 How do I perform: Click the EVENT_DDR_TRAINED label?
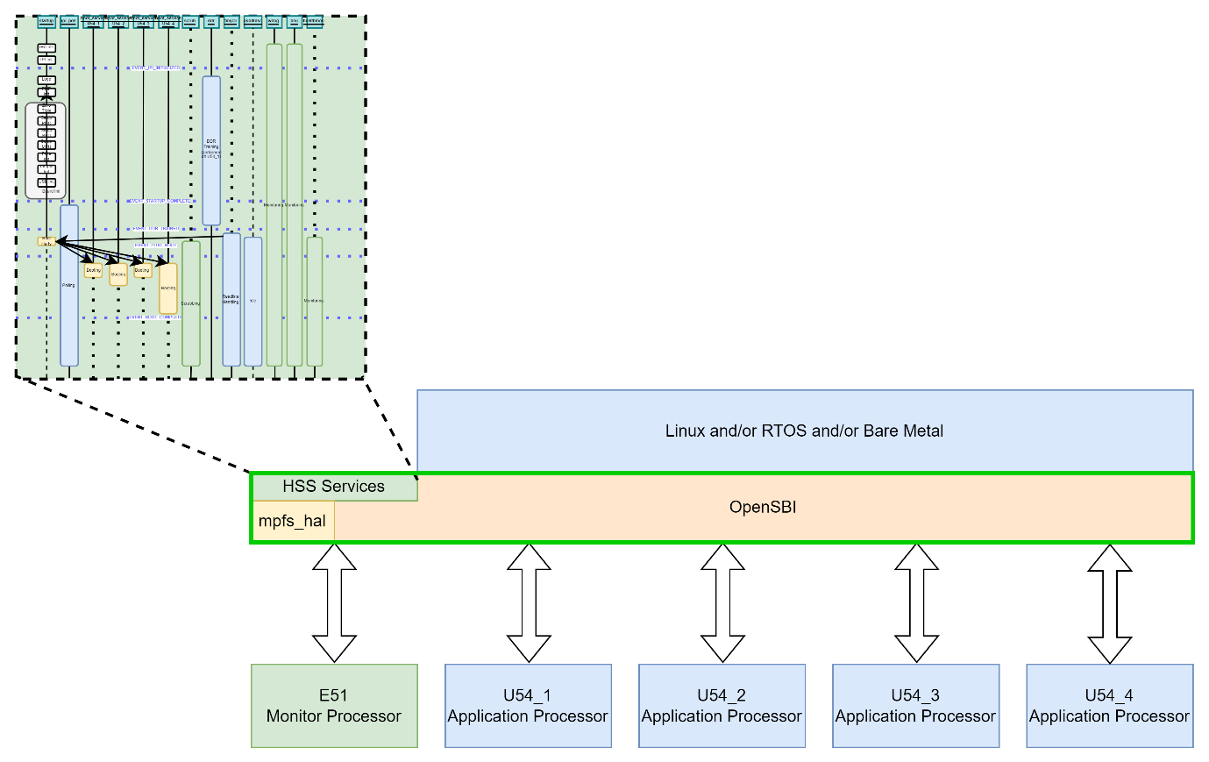[156, 229]
